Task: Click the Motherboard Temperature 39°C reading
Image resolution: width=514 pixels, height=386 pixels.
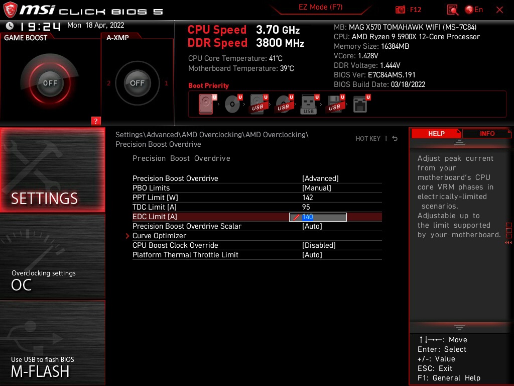Action: (x=241, y=68)
